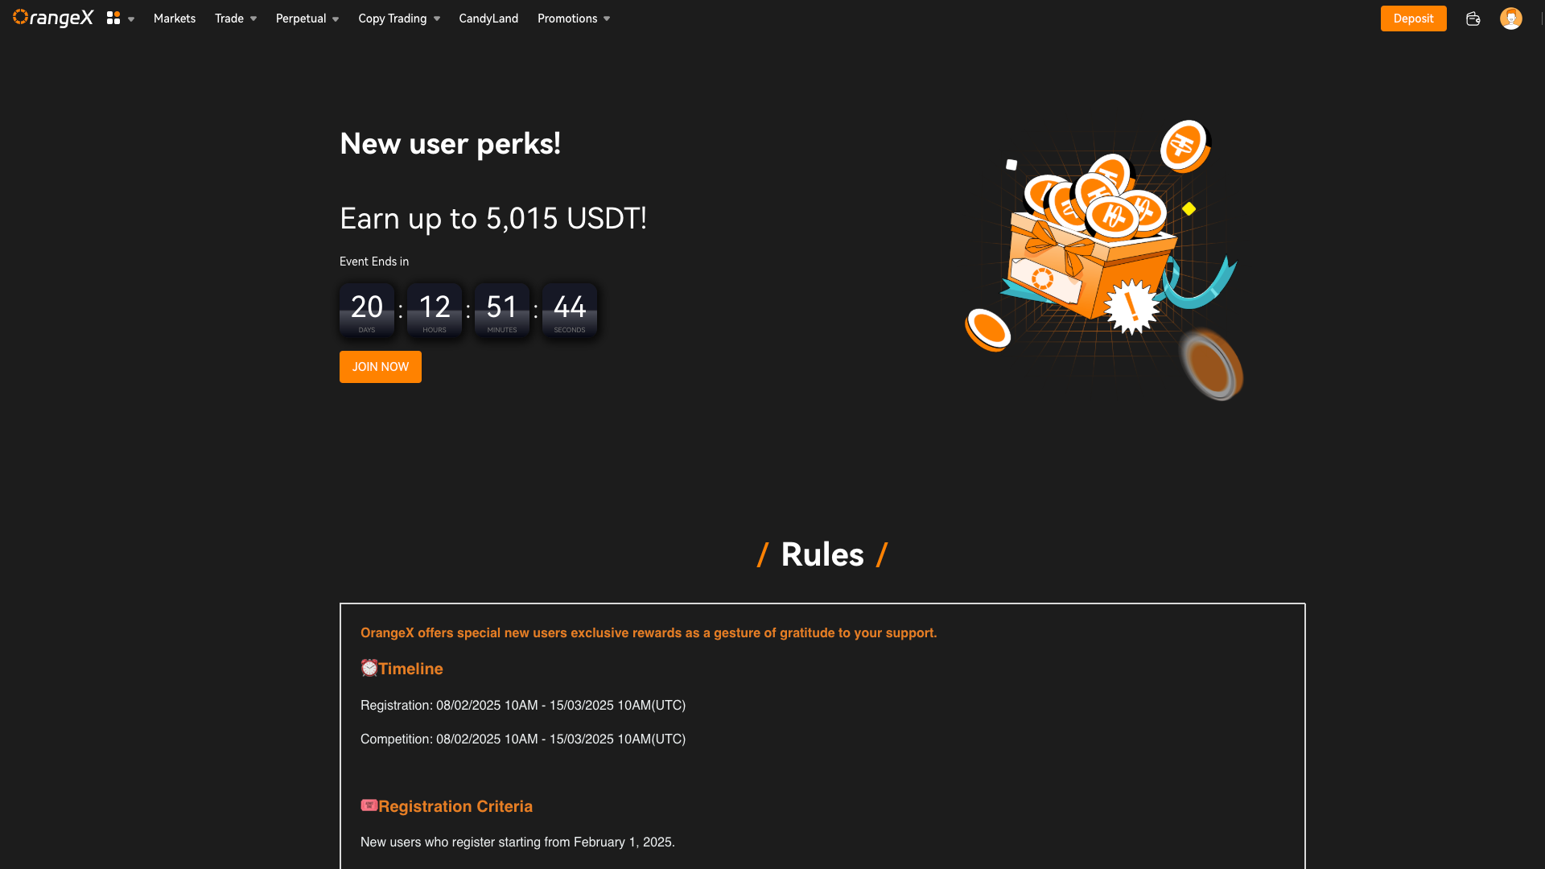Click the hours countdown tile

[435, 310]
